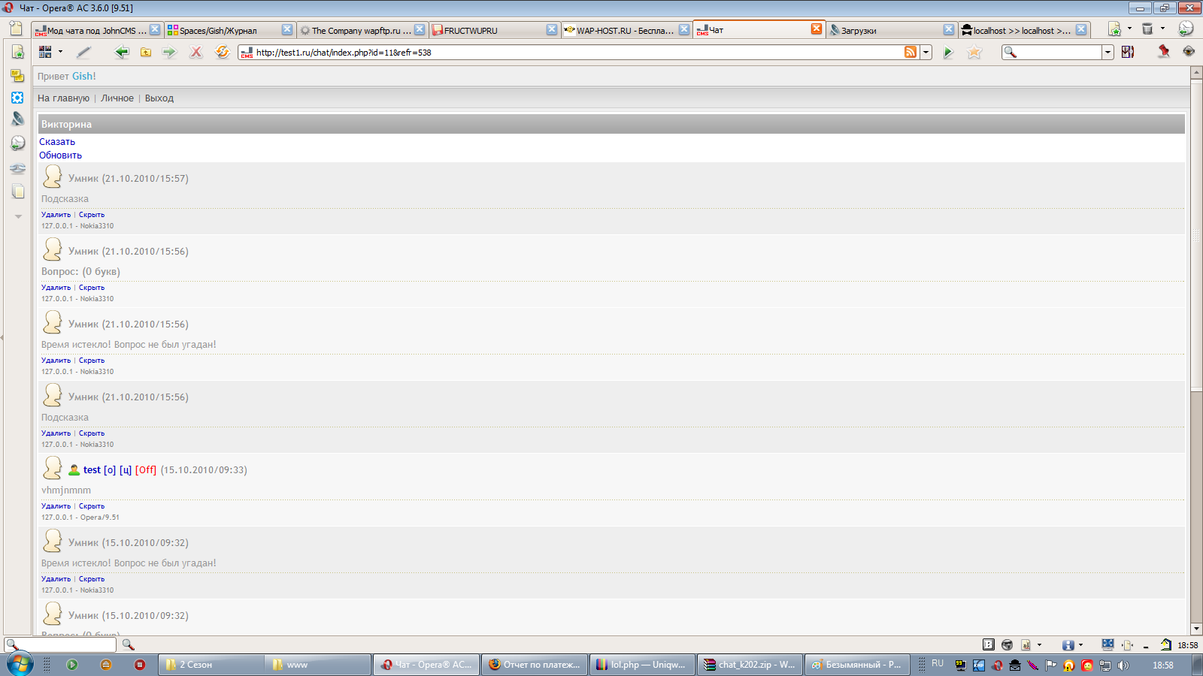Click the clock history icon at top right
This screenshot has height=676, width=1203.
[x=1186, y=29]
